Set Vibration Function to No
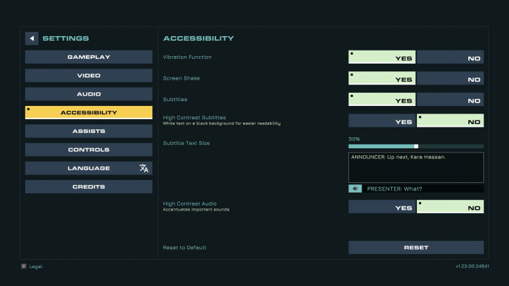This screenshot has height=286, width=509. pyautogui.click(x=450, y=57)
